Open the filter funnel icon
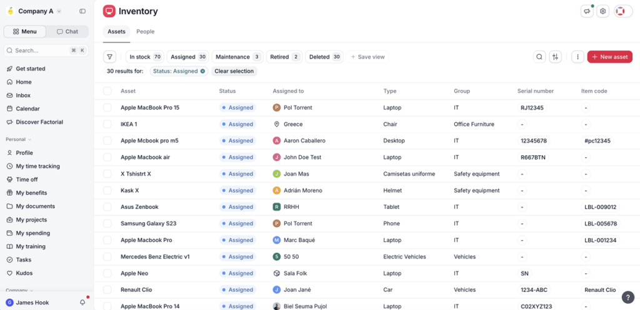Viewport: 640px width, 310px height. [x=110, y=57]
